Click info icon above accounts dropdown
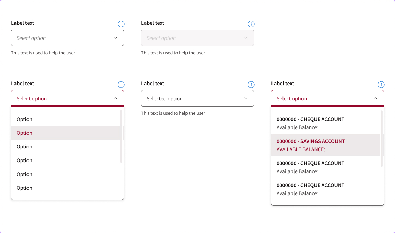 [381, 85]
